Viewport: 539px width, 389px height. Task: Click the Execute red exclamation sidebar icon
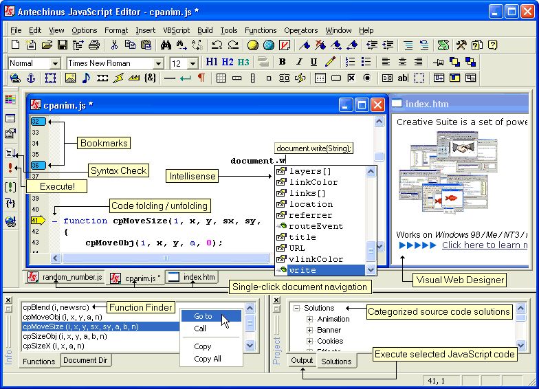tap(10, 168)
